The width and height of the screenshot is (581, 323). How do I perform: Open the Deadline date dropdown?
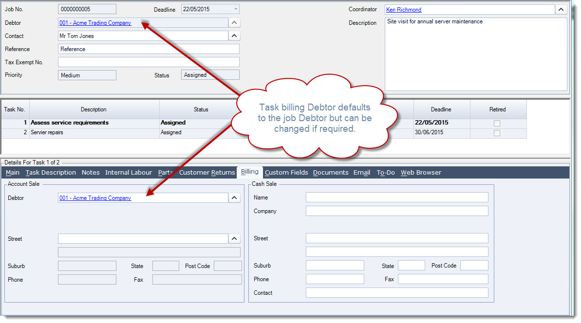[x=236, y=9]
